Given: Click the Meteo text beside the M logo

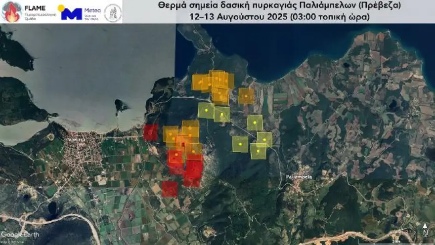Looking at the screenshot, I should pyautogui.click(x=92, y=10).
